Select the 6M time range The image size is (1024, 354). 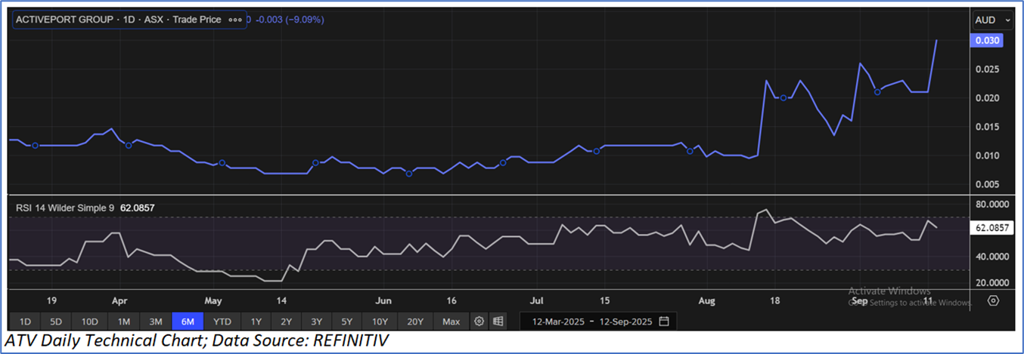pyautogui.click(x=188, y=322)
